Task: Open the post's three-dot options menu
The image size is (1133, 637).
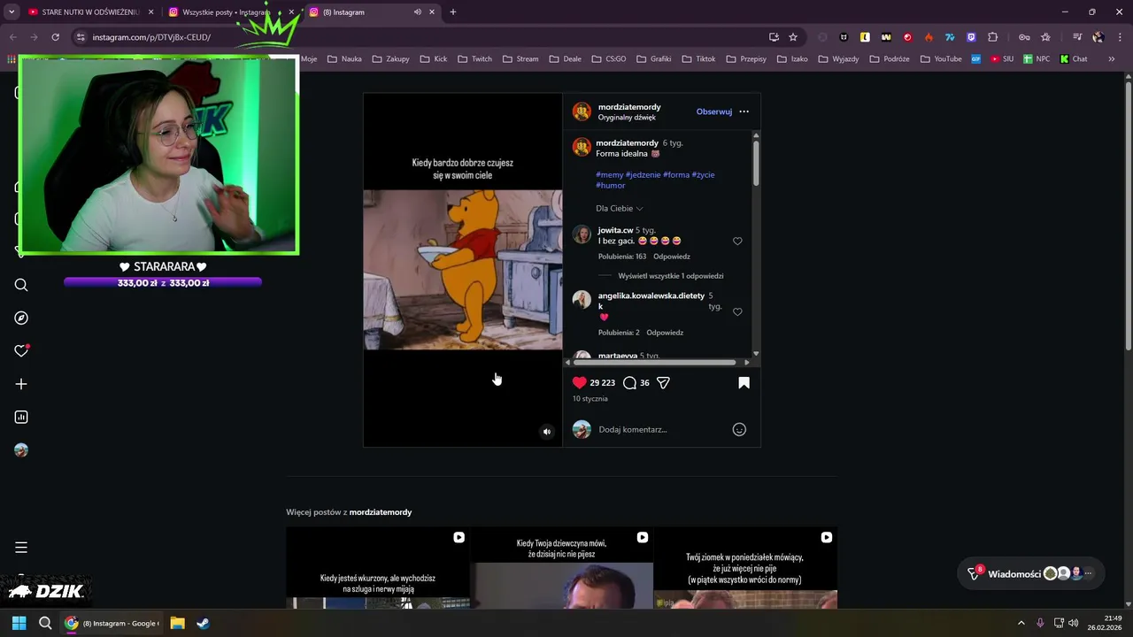Action: point(744,111)
